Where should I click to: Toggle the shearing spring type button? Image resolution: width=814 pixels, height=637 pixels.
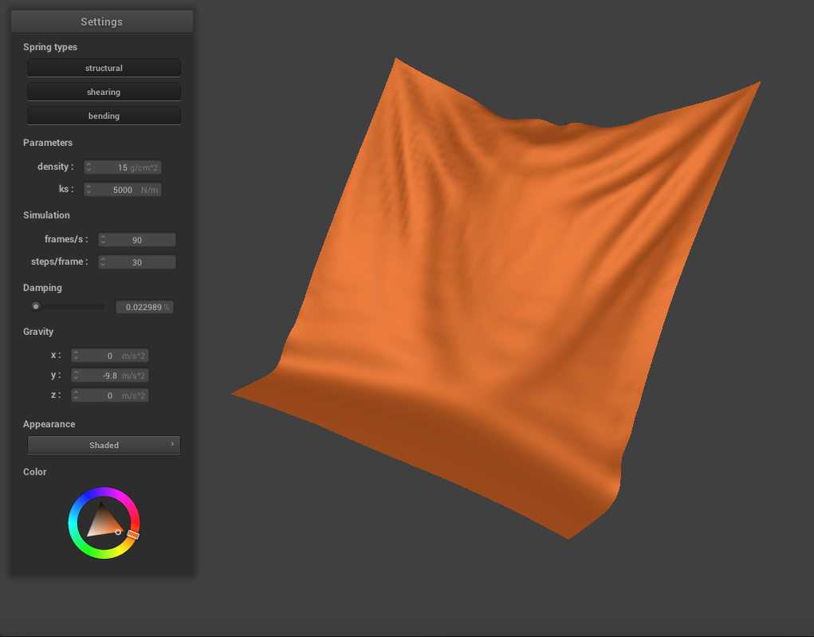coord(104,92)
